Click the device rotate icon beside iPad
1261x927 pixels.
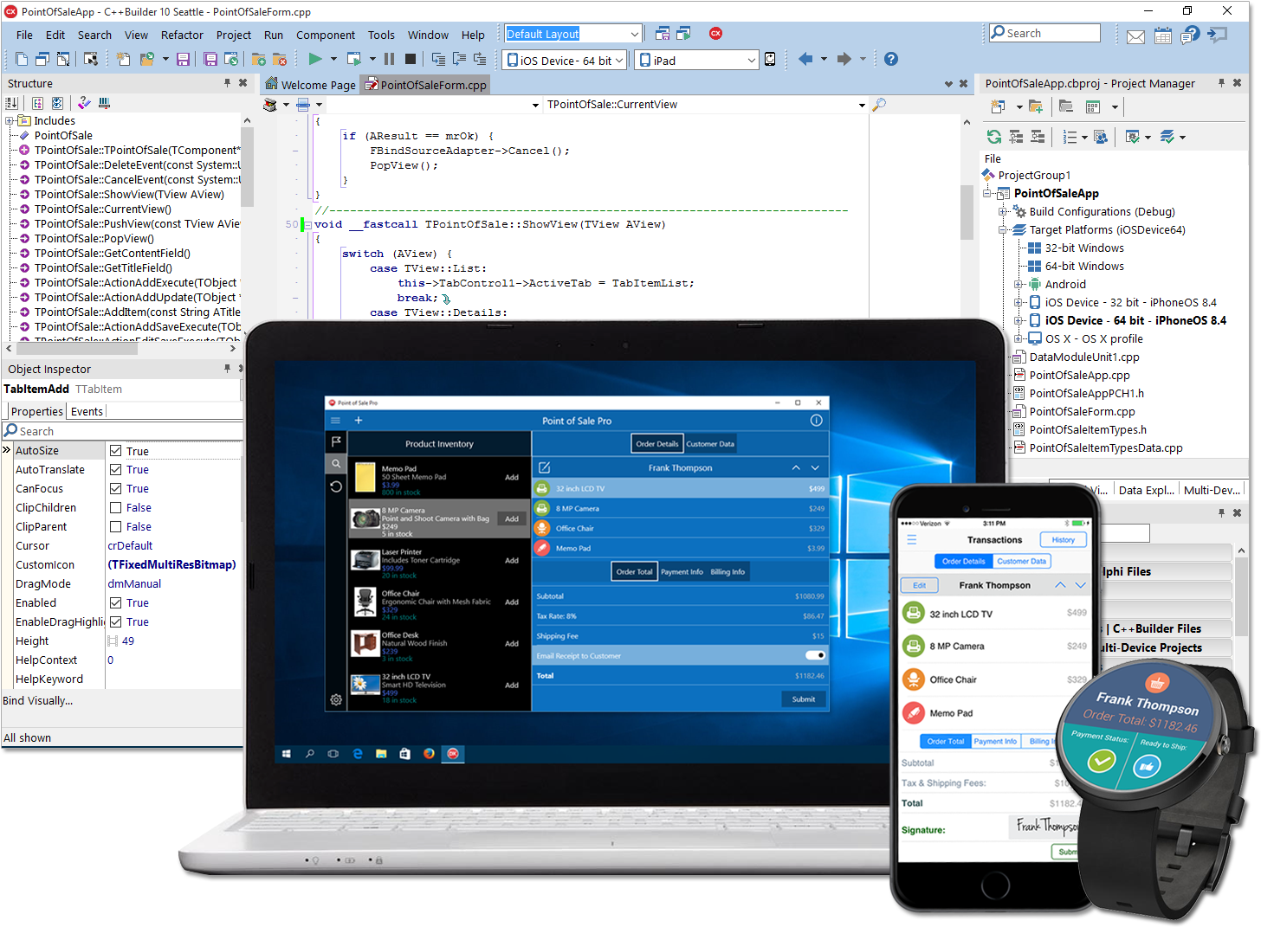pos(770,60)
